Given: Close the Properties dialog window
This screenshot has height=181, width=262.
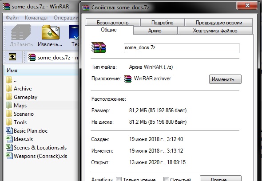Looking at the screenshot, I should pos(247,5).
